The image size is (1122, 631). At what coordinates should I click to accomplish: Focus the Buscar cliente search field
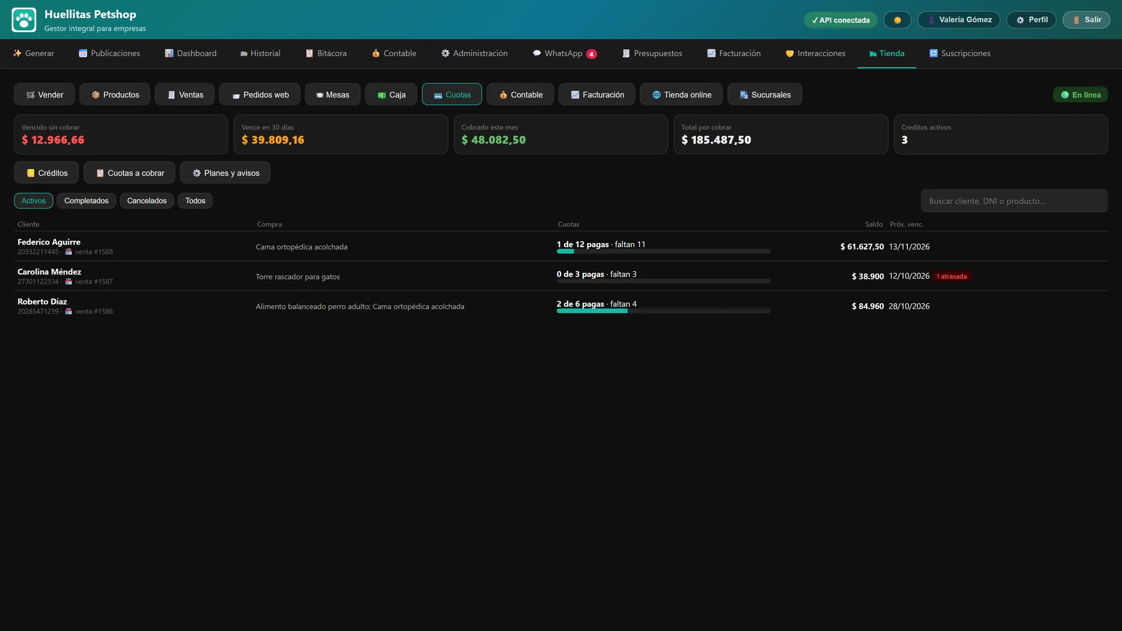1014,201
